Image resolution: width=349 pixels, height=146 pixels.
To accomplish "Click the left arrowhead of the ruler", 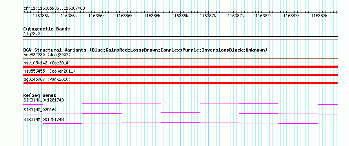I will (x=24, y=12).
